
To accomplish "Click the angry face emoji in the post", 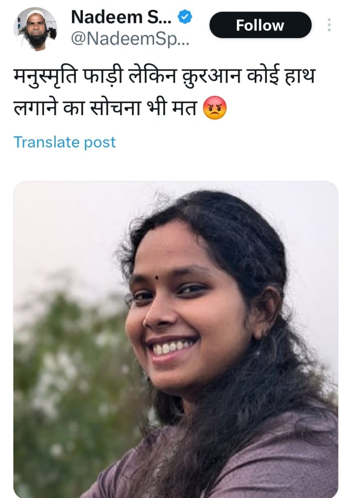I will pyautogui.click(x=215, y=108).
